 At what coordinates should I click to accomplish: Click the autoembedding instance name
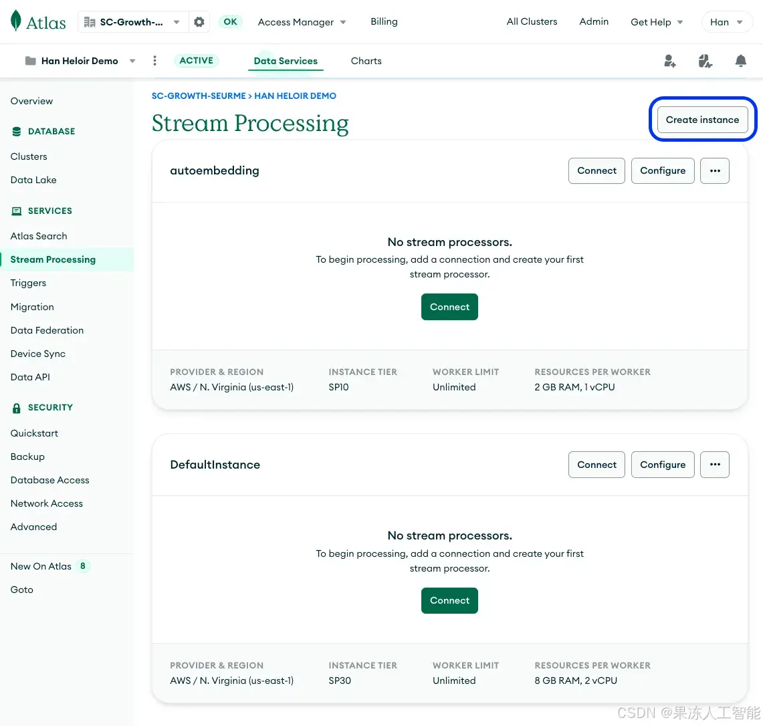(215, 170)
